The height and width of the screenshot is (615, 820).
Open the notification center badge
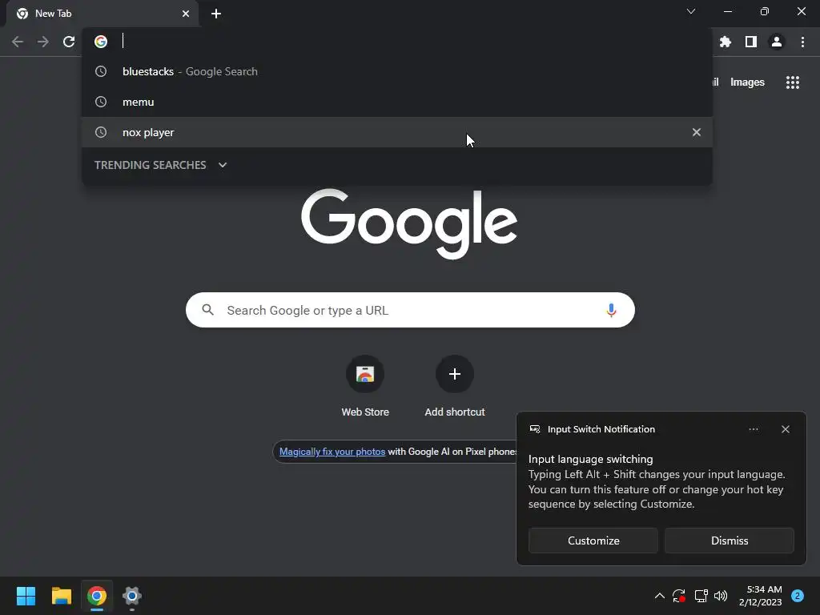click(797, 596)
